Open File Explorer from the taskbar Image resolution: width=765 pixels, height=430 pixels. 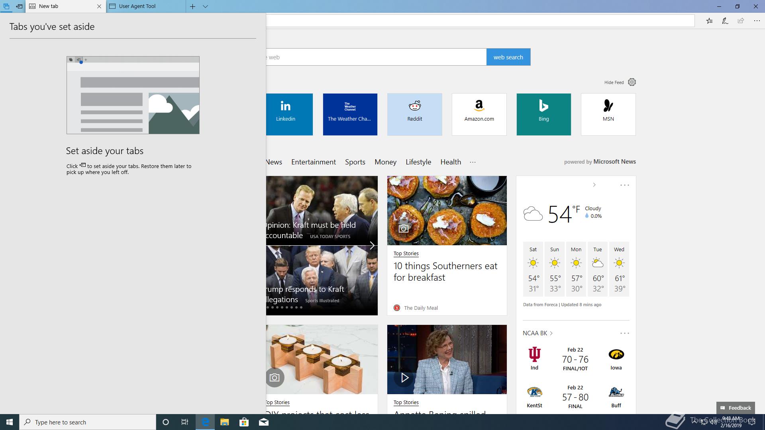pos(224,422)
